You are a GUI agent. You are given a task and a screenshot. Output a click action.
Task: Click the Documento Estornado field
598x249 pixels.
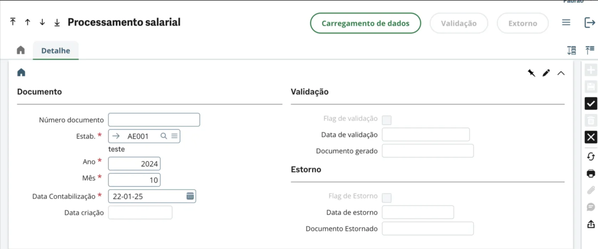[x=428, y=228]
